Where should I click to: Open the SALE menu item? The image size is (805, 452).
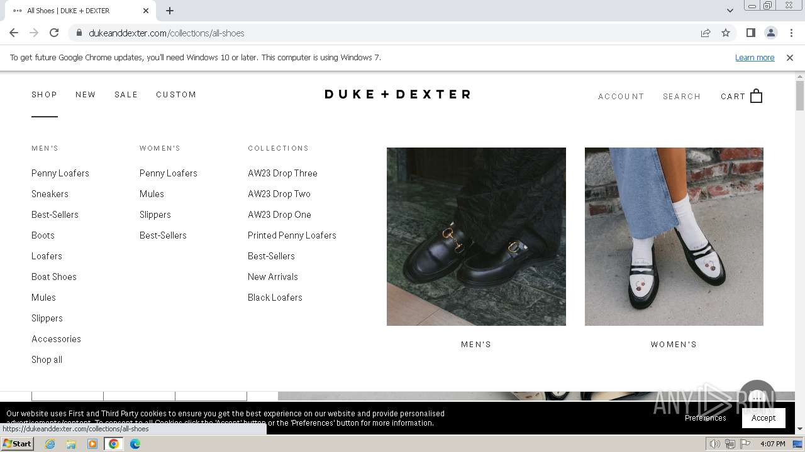126,95
